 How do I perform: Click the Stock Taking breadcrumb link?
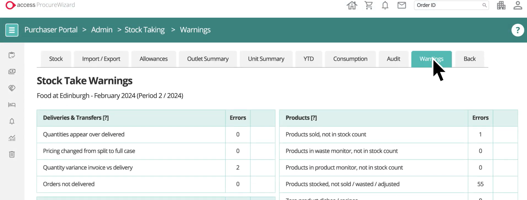pyautogui.click(x=145, y=30)
